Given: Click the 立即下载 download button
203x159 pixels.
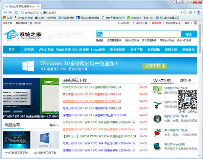Looking at the screenshot, I should 155,66.
